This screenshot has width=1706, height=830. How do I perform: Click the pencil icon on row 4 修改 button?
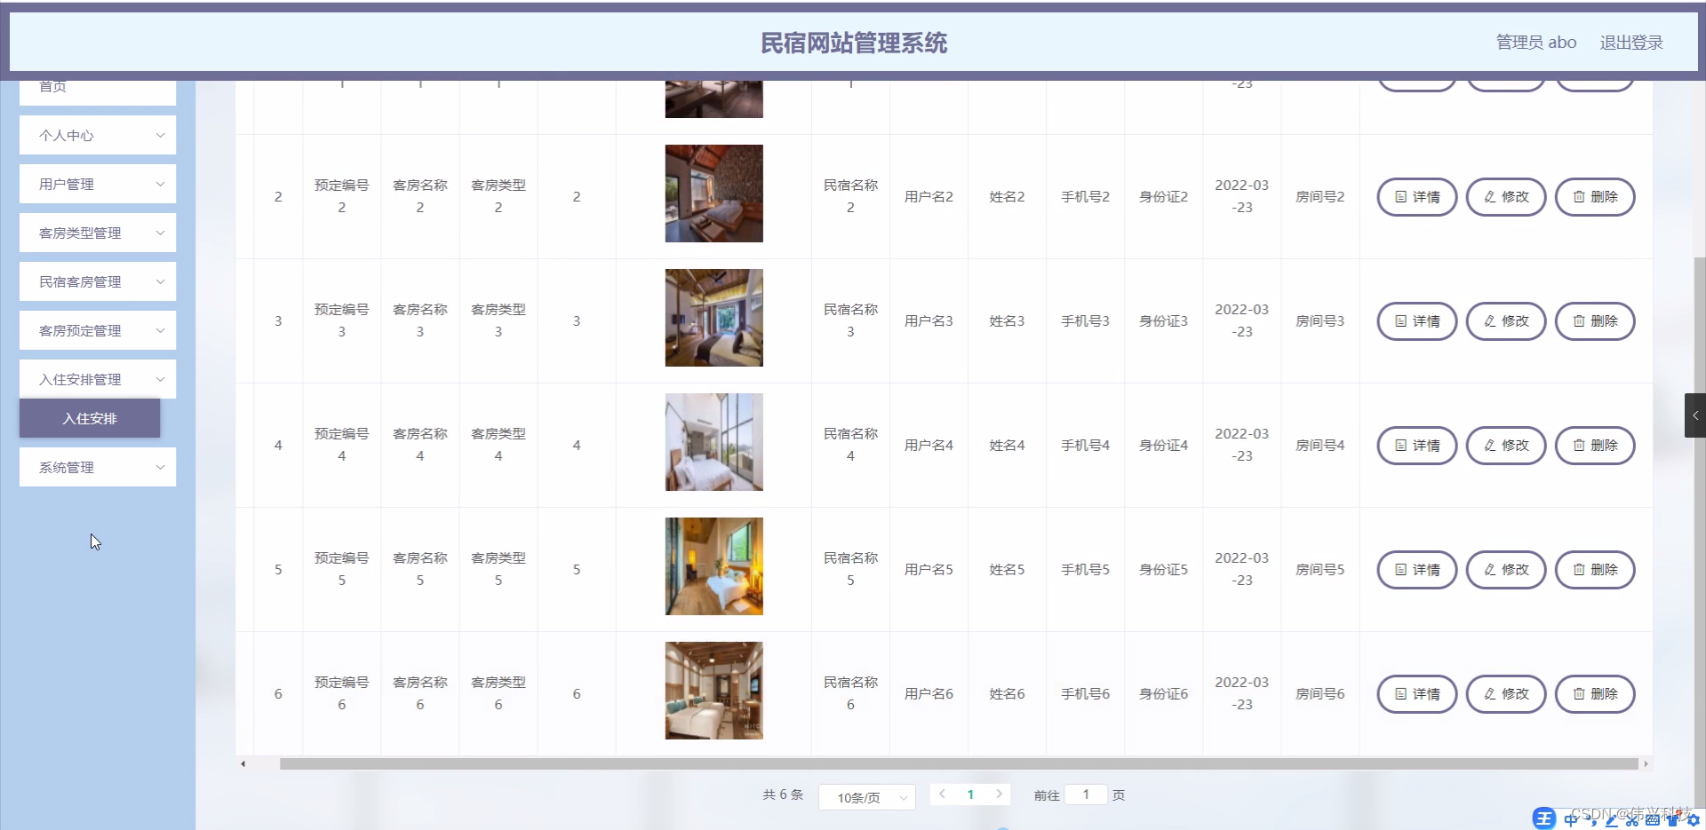1488,446
